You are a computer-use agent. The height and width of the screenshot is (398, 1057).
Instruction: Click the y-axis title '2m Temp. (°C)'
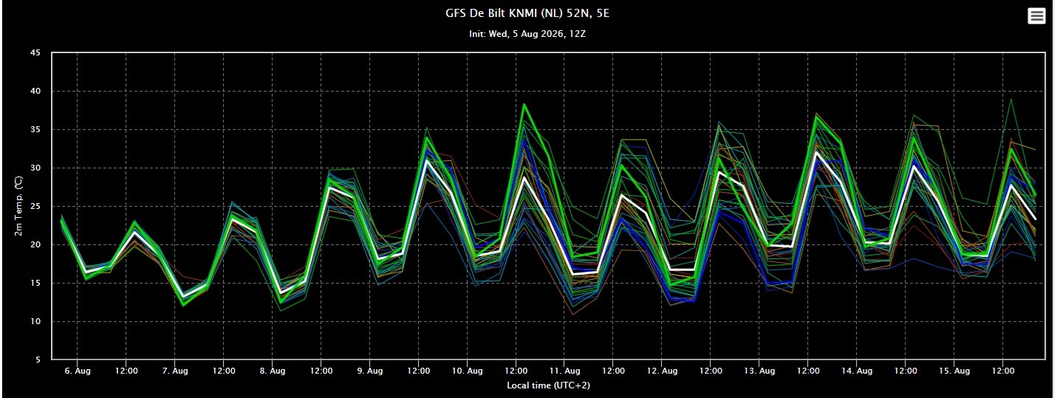(18, 207)
